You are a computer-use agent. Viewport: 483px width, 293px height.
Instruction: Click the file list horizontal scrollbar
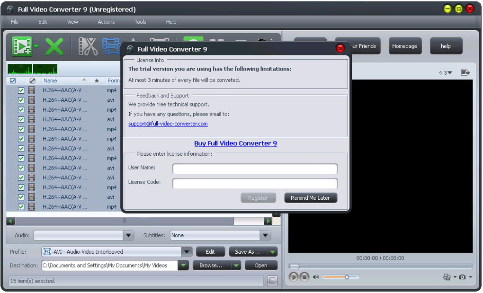[x=124, y=221]
